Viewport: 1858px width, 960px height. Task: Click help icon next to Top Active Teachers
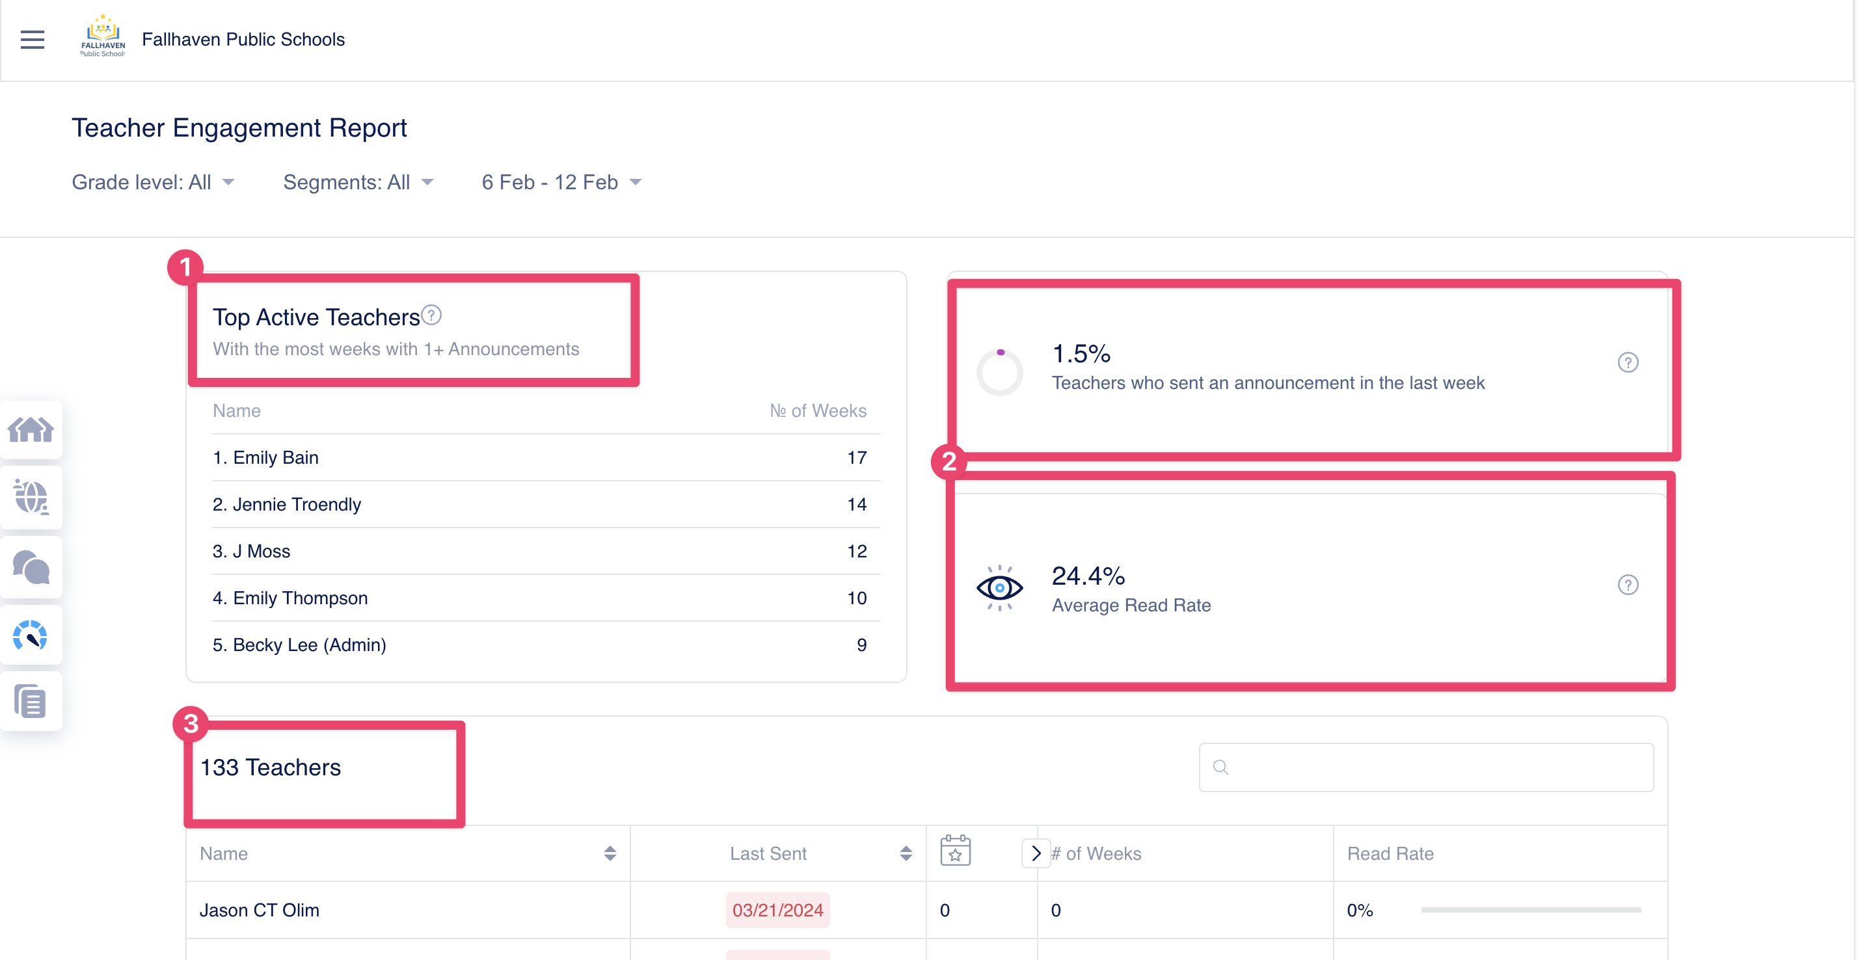[x=431, y=315]
